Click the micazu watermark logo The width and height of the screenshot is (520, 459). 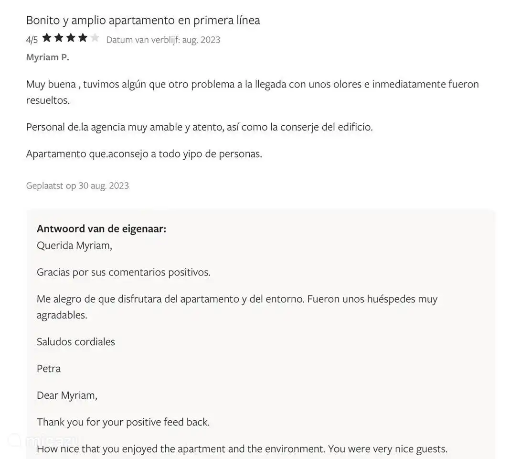45,440
